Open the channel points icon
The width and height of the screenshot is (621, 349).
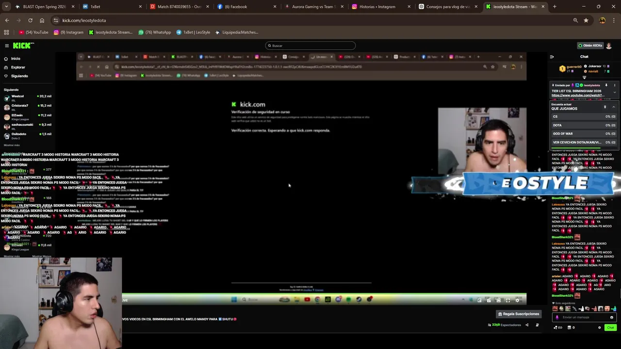(557, 328)
